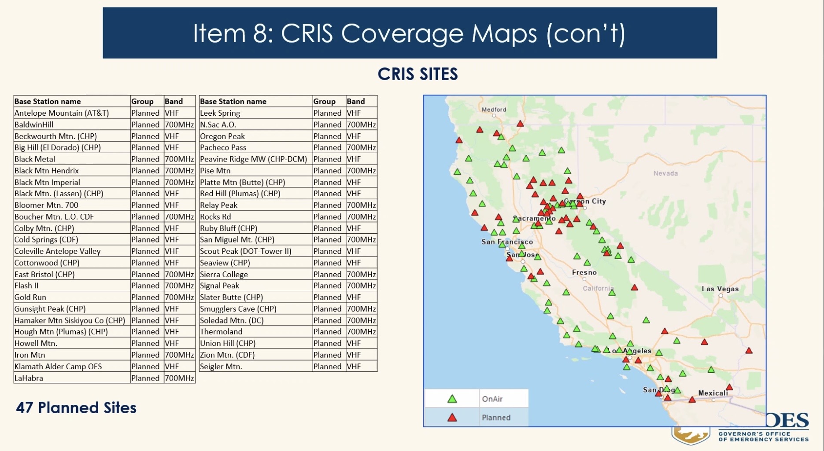Click the Item 8 CRIS Coverage Maps title
The image size is (824, 451).
tap(409, 33)
